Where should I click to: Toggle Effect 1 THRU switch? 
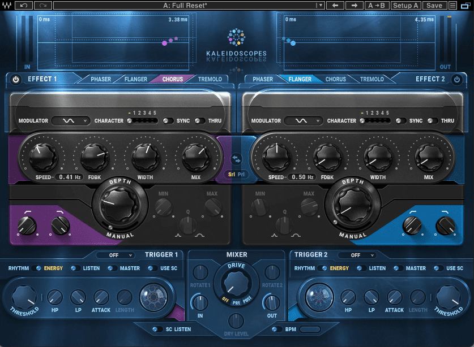pyautogui.click(x=200, y=121)
